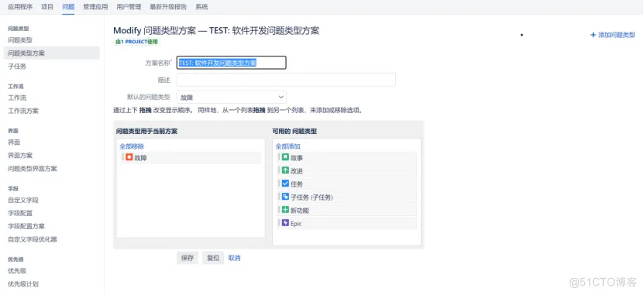
Task: Select the 子任务 (子任务) row
Action: [346, 197]
